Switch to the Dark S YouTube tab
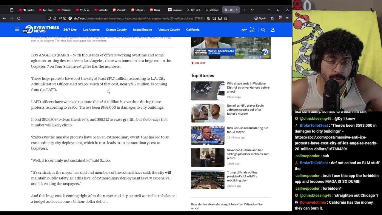 point(27,10)
